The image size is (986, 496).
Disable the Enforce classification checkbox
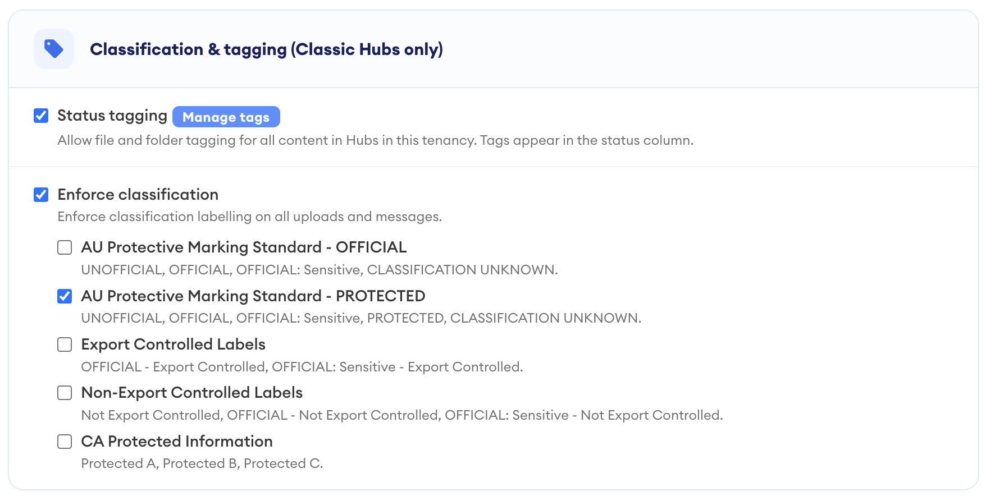(41, 195)
